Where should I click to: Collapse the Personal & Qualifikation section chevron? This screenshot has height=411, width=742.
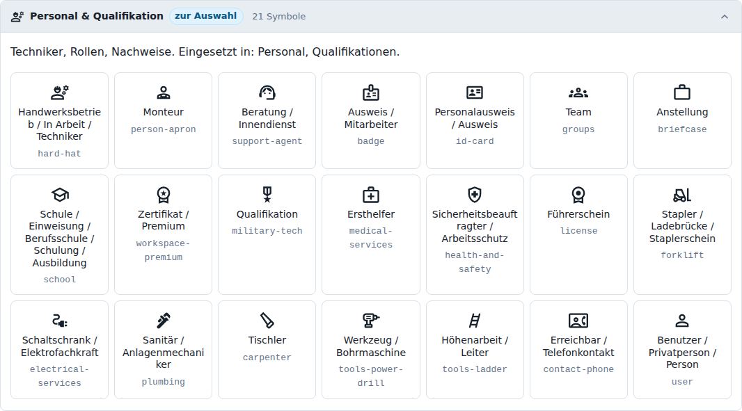(x=725, y=17)
